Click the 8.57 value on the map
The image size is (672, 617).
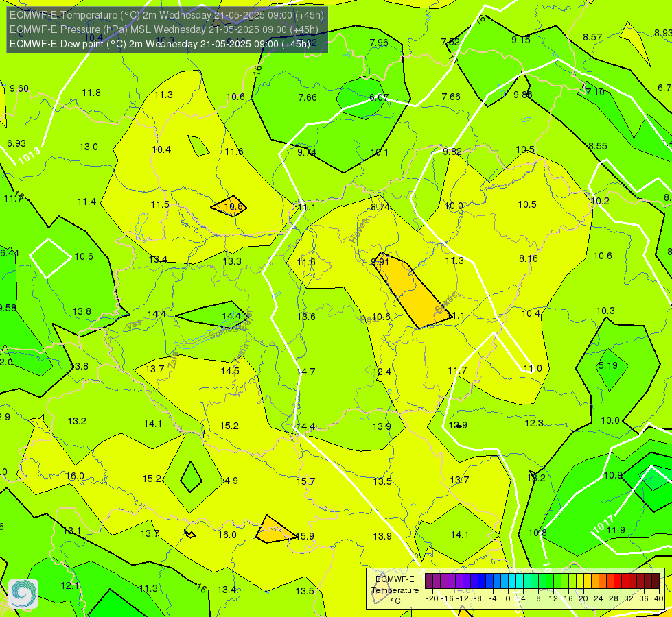pos(592,37)
